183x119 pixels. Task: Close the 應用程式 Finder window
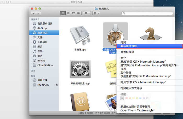32,9
